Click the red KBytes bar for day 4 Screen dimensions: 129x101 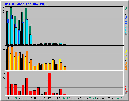click(x=19, y=93)
